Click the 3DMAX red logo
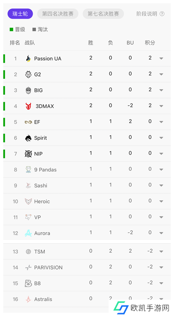This screenshot has width=174, height=316. [x=28, y=106]
